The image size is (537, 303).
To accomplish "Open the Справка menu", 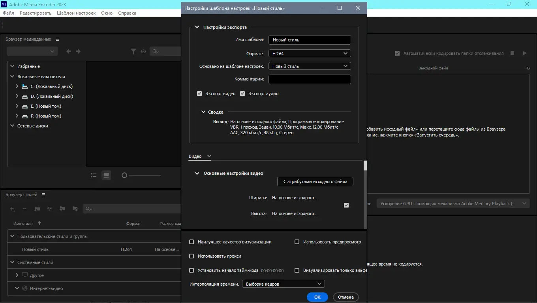I will (x=127, y=13).
